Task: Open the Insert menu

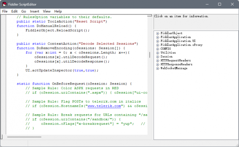Action: (35, 11)
